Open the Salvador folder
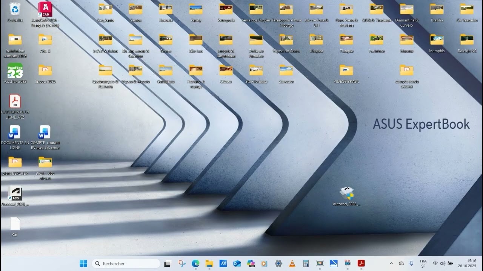This screenshot has height=271, width=483. pyautogui.click(x=286, y=73)
